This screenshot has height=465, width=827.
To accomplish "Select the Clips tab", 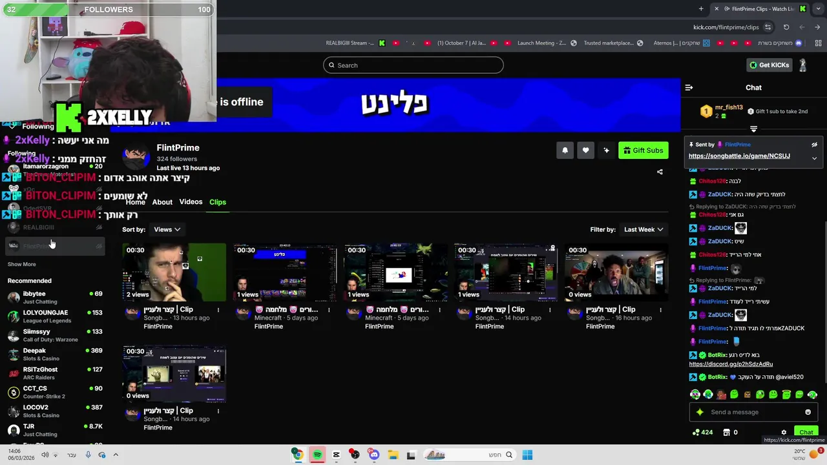I will click(x=218, y=202).
